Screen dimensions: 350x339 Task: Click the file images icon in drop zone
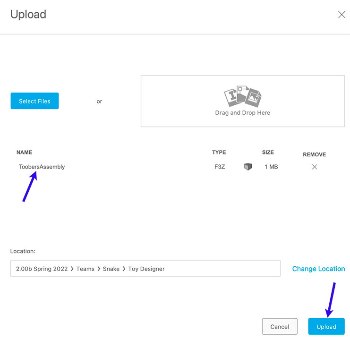click(x=242, y=97)
